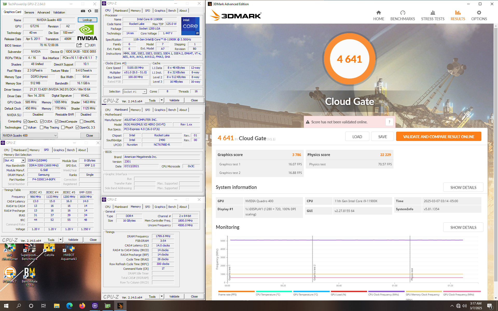Open Task View on the taskbar
Image resolution: width=498 pixels, height=311 pixels.
[44, 306]
